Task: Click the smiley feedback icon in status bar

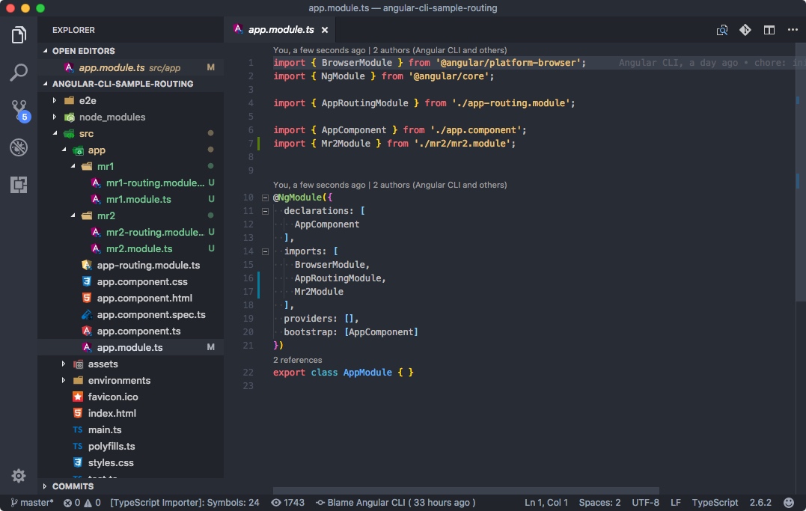Action: pos(789,502)
